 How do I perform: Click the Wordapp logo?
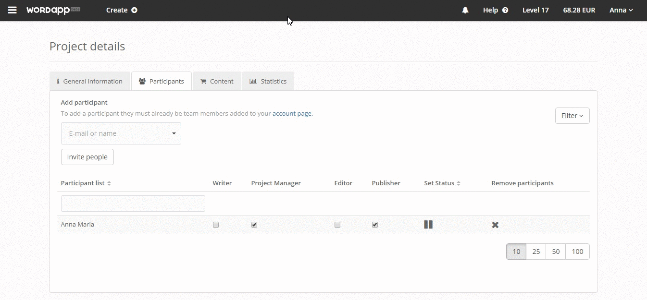53,10
